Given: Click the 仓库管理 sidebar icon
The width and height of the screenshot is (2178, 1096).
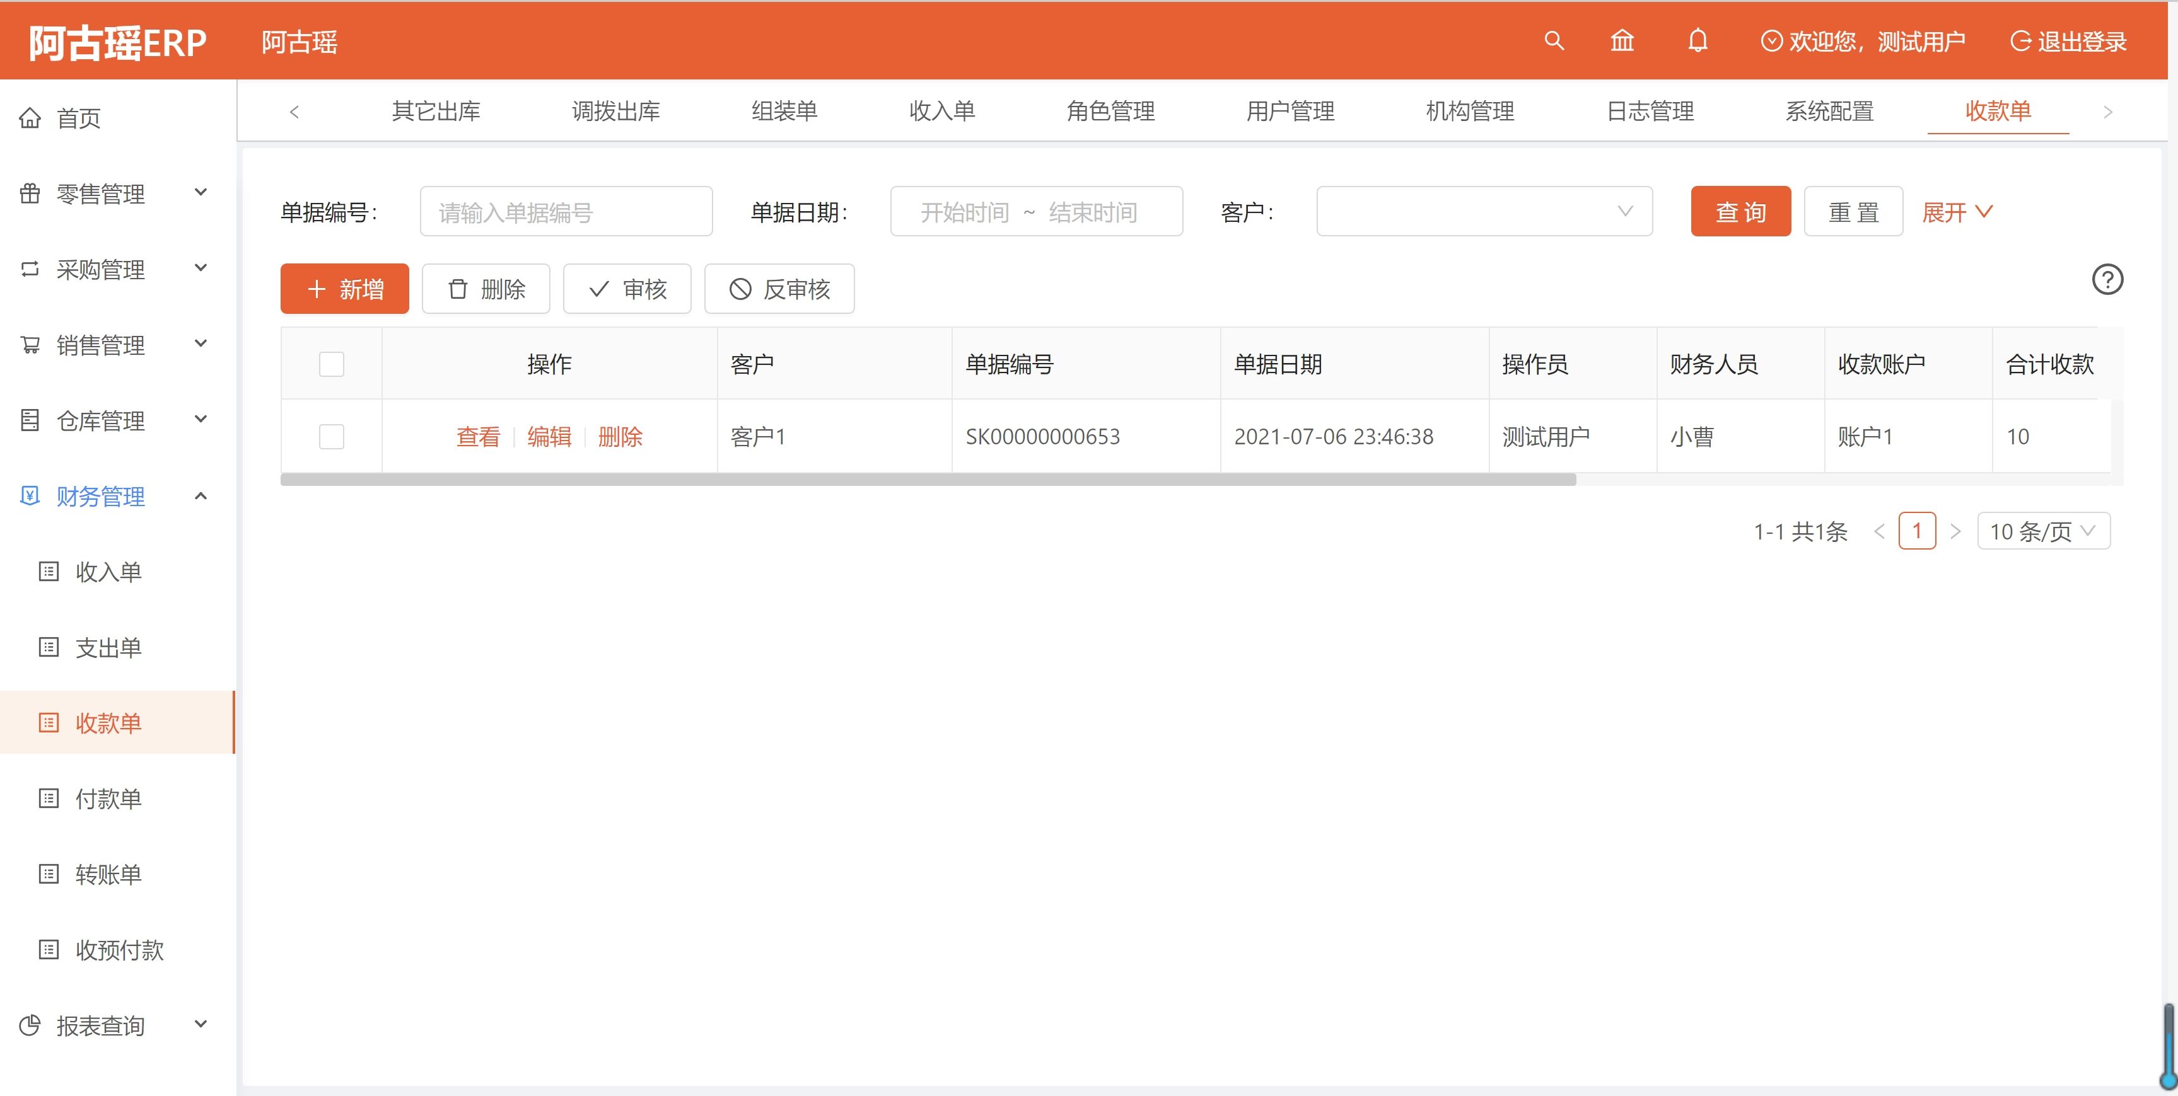Looking at the screenshot, I should (x=30, y=420).
